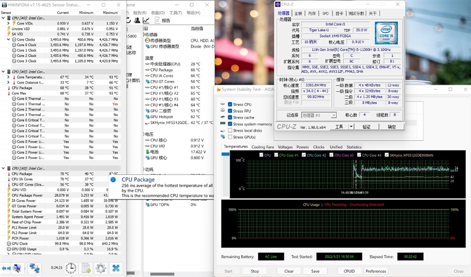Screen dimensions: 471x277
Task: Uncheck the Stress CPU checkbox
Action: click(x=230, y=105)
